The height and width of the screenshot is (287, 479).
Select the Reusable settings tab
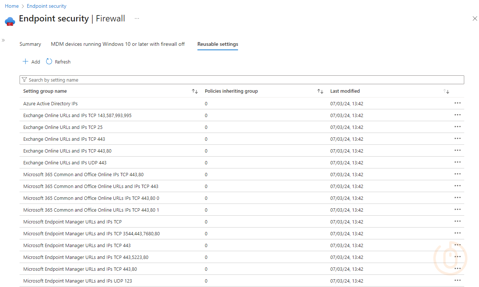218,44
